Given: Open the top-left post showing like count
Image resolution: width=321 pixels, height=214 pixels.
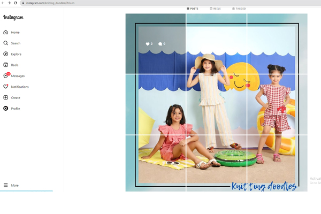Looking at the screenshot, I should click(155, 43).
